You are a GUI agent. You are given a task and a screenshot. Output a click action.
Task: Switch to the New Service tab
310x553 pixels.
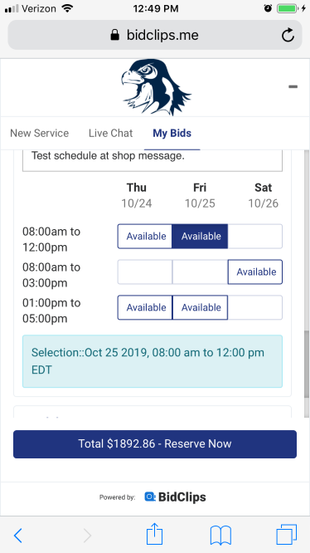point(40,133)
